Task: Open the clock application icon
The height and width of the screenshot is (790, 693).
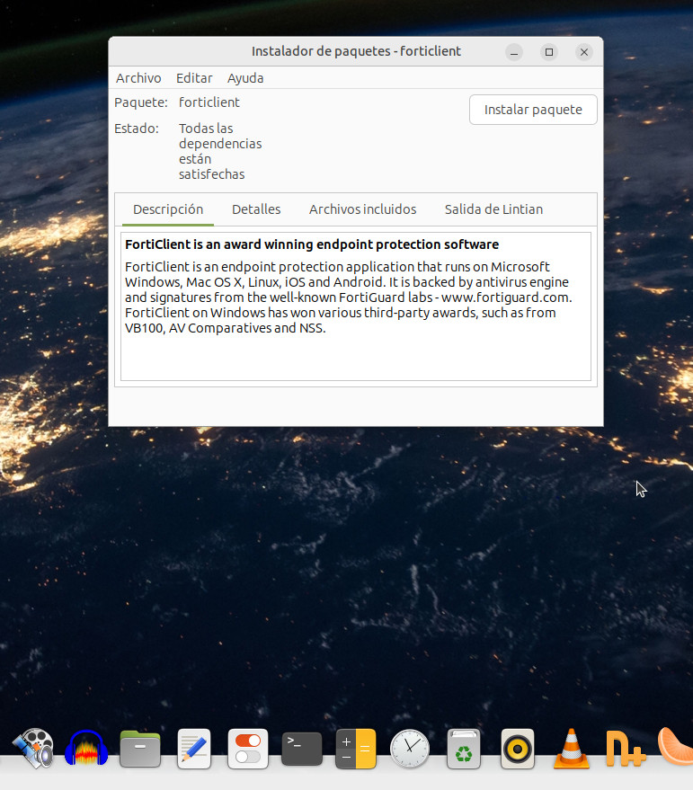Action: (410, 749)
